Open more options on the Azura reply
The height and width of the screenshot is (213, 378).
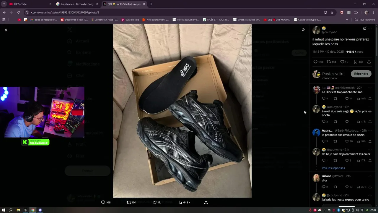click(370, 130)
